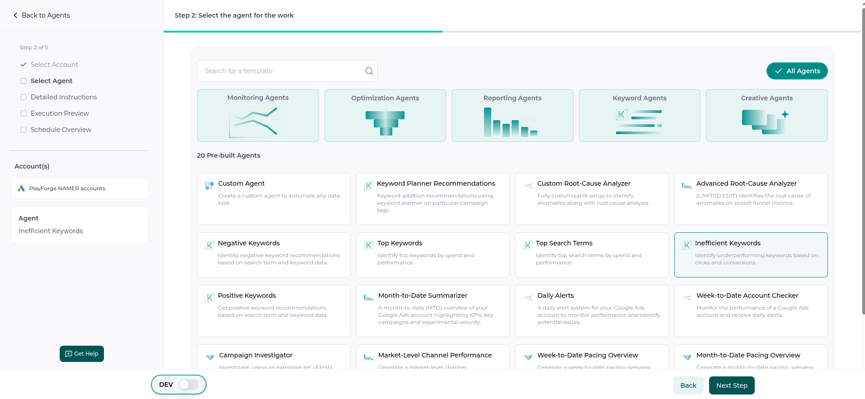Viewport: 865px width, 399px height.
Task: Select the Creative Agents category
Action: coord(766,115)
